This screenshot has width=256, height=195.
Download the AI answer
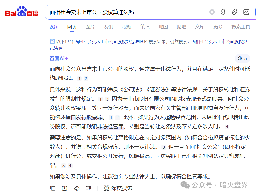(65, 188)
